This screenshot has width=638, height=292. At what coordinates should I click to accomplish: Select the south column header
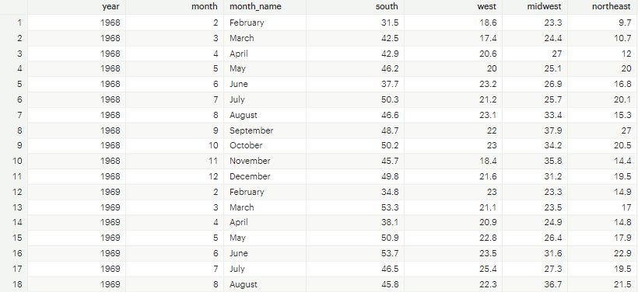[x=355, y=7]
